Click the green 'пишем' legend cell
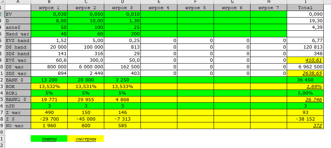Viewport: 331px width, 148px height. [x=49, y=139]
